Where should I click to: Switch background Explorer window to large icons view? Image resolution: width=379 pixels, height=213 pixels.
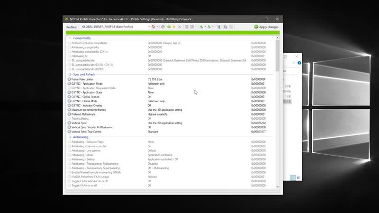coord(298,178)
